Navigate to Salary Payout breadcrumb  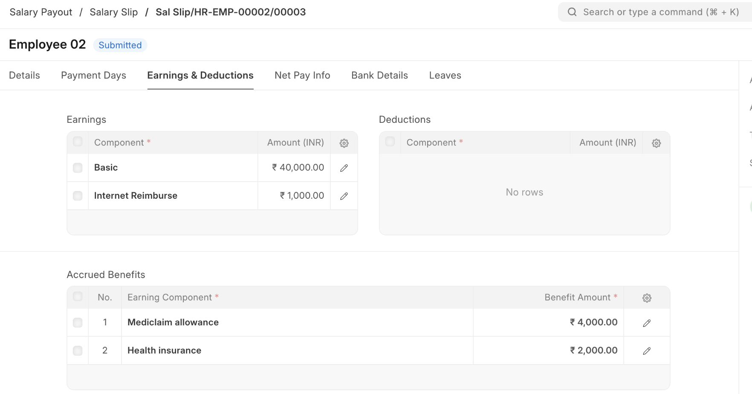(x=41, y=12)
